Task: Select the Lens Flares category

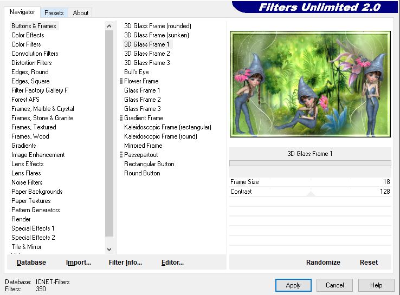Action: [26, 173]
